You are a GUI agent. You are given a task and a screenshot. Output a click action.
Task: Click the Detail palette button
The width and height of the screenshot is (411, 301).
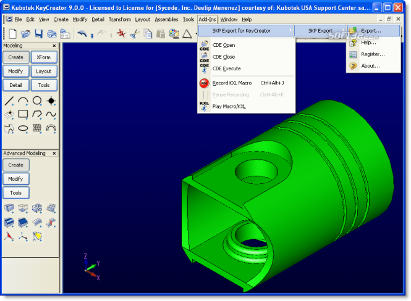point(15,85)
